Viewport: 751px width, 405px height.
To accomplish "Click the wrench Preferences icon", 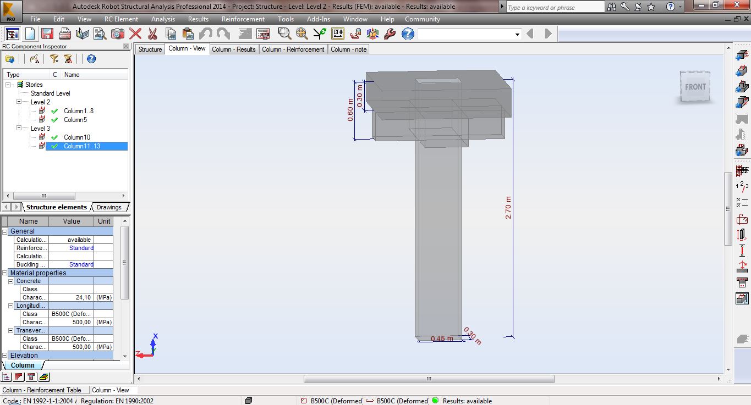I will 390,34.
